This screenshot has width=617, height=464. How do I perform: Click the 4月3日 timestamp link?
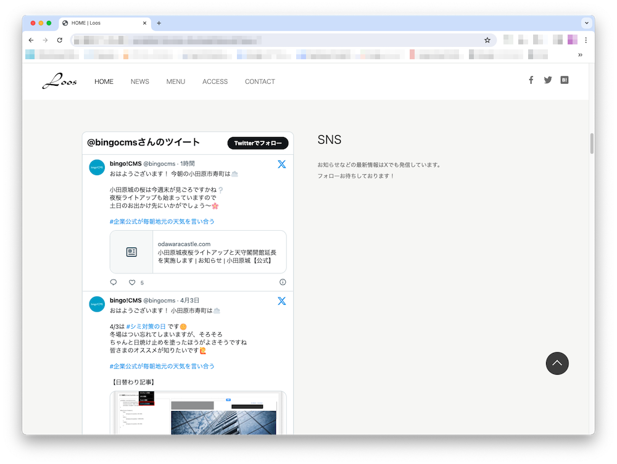[189, 300]
